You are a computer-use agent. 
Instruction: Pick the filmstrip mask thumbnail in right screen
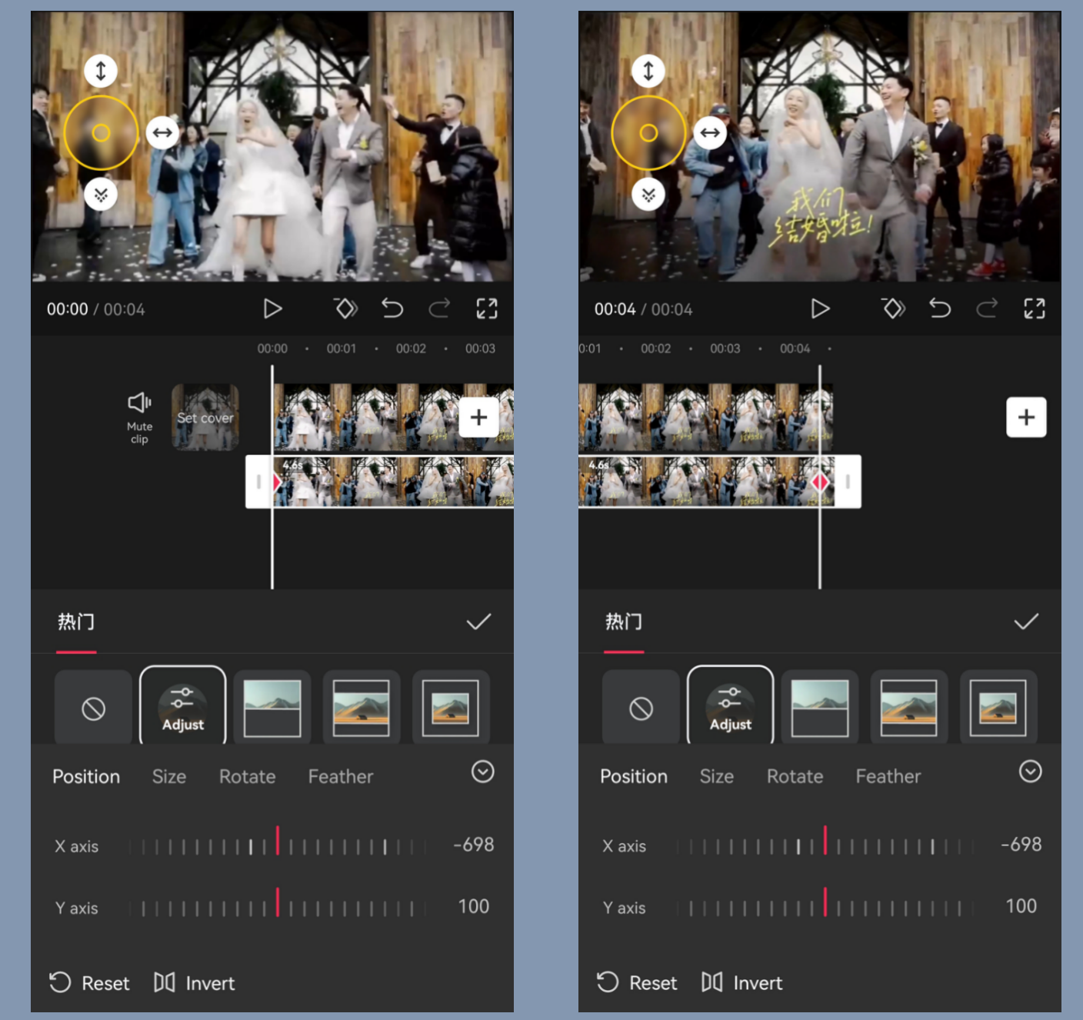909,708
